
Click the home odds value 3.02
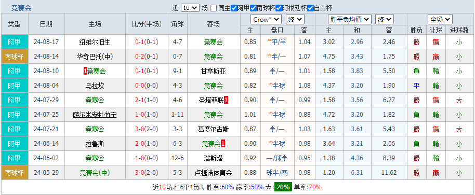(x=329, y=42)
